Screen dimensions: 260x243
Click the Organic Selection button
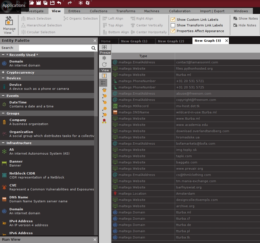[81, 18]
